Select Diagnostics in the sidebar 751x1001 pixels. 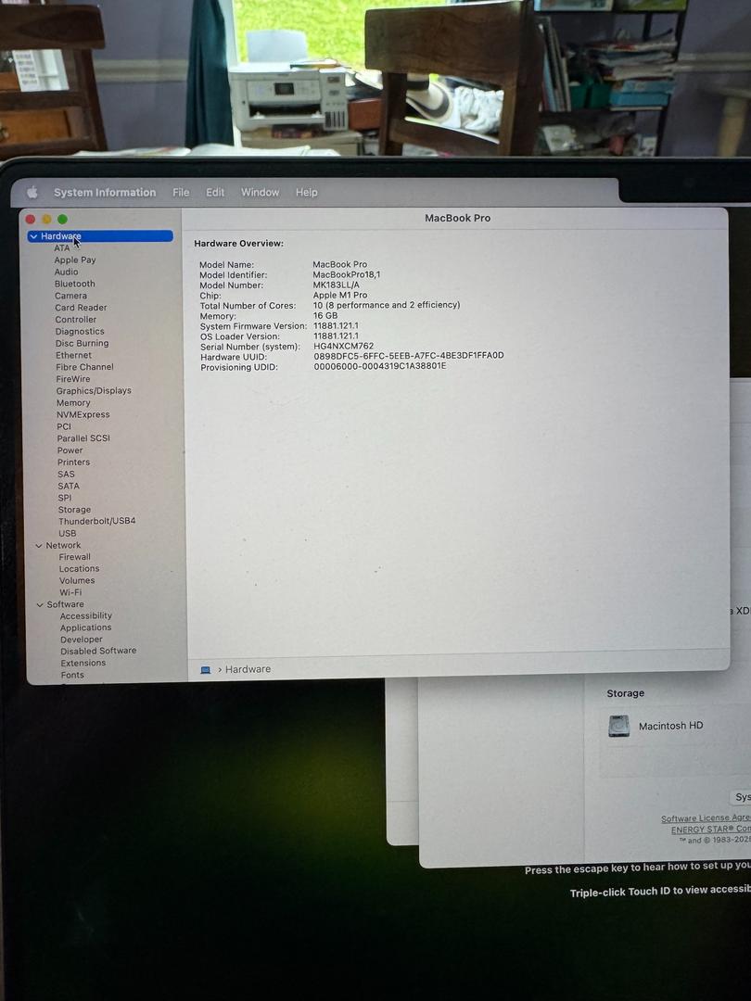[80, 331]
